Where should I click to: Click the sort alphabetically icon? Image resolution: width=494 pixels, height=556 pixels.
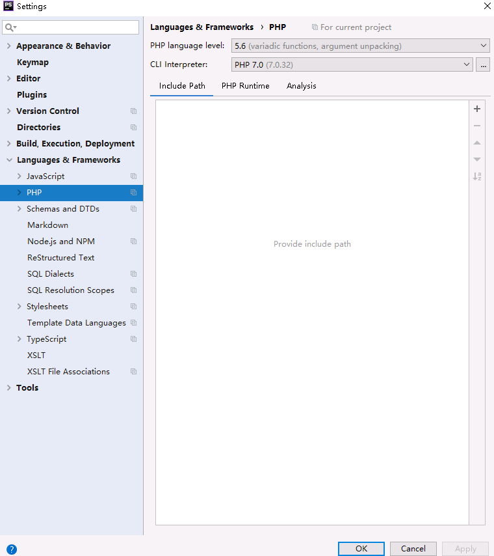pos(477,176)
